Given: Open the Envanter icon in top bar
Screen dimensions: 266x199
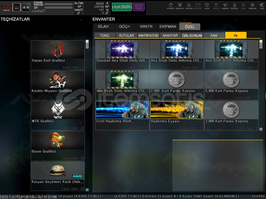Looking at the screenshot, I should [198, 6].
